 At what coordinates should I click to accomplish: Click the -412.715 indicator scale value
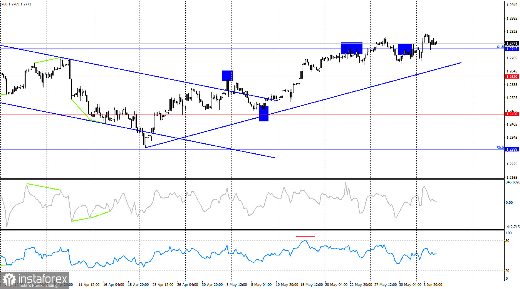(513, 227)
